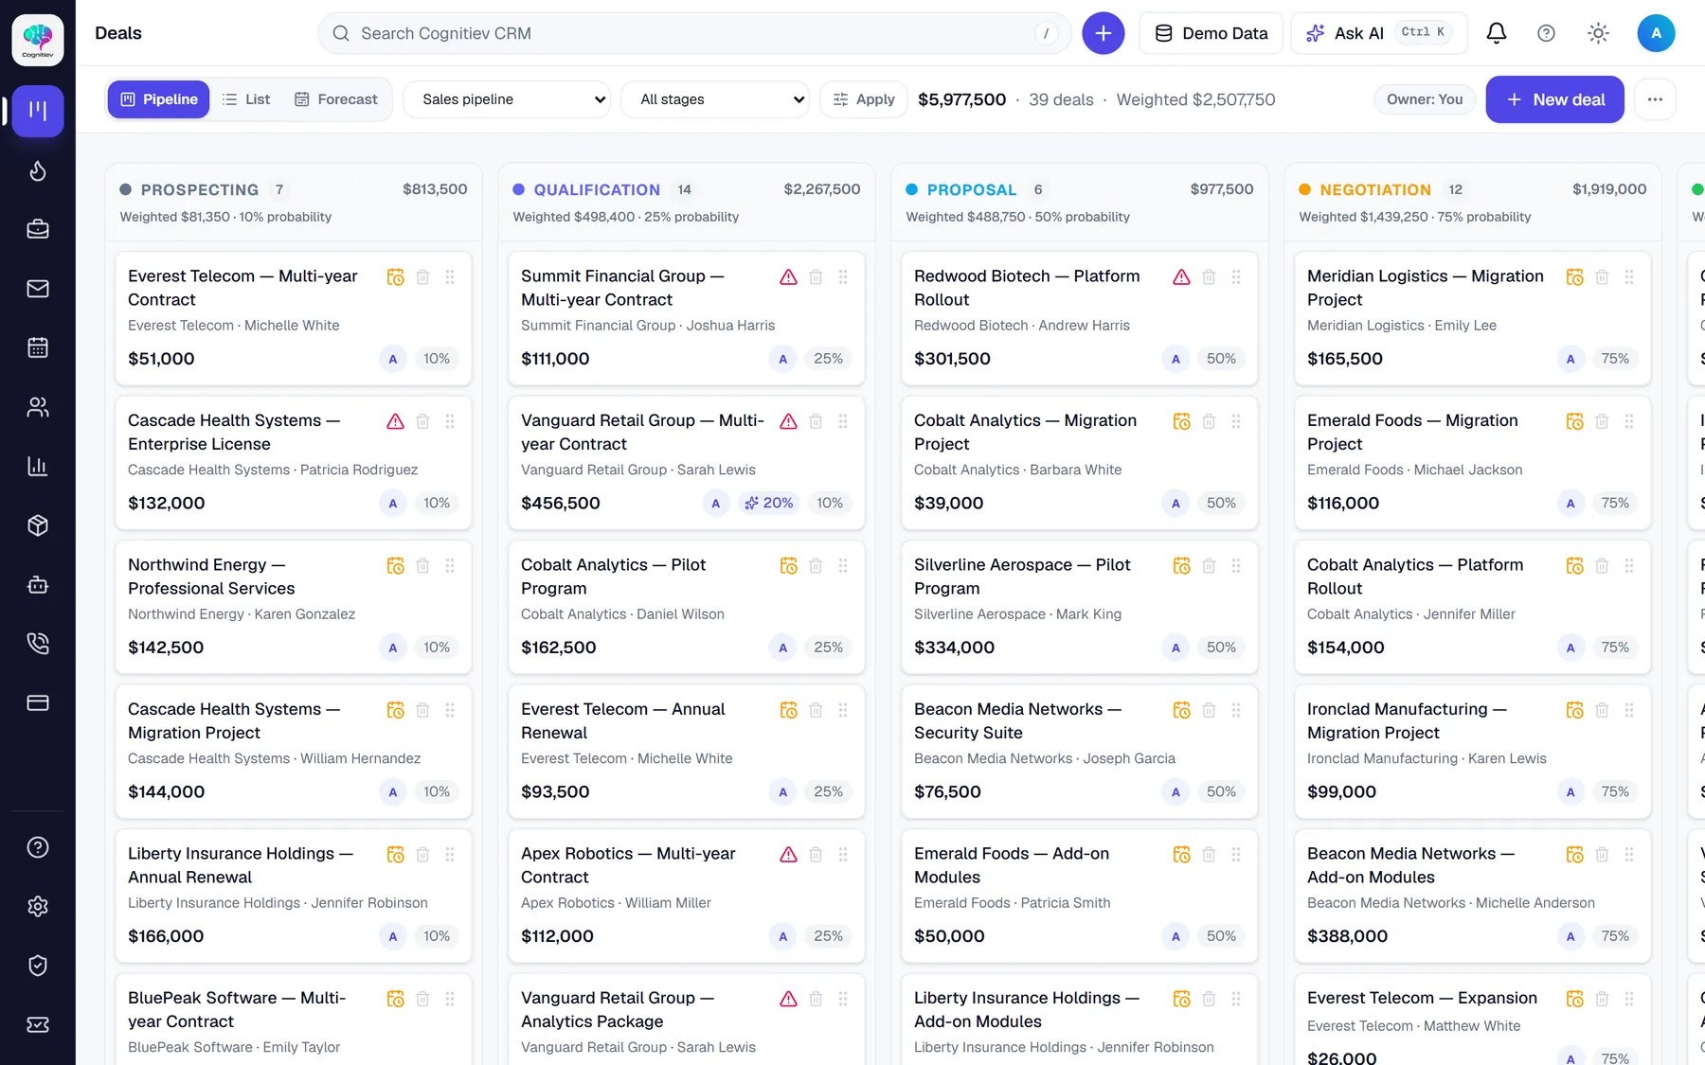Open the Sales pipeline dropdown
Image resolution: width=1705 pixels, height=1065 pixels.
coord(507,99)
